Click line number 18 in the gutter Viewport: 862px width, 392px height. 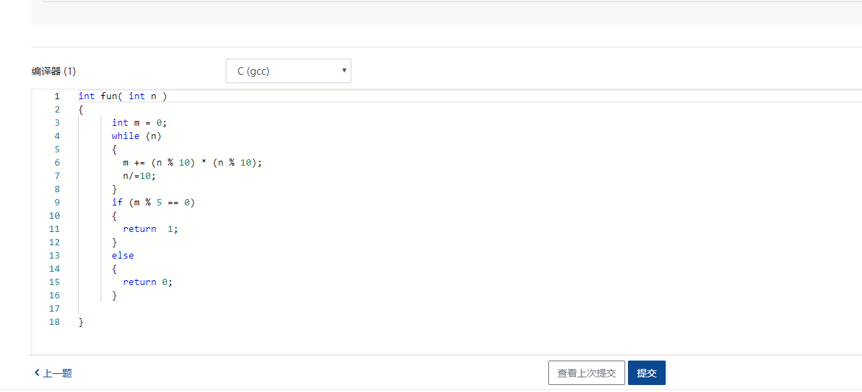[x=55, y=322]
